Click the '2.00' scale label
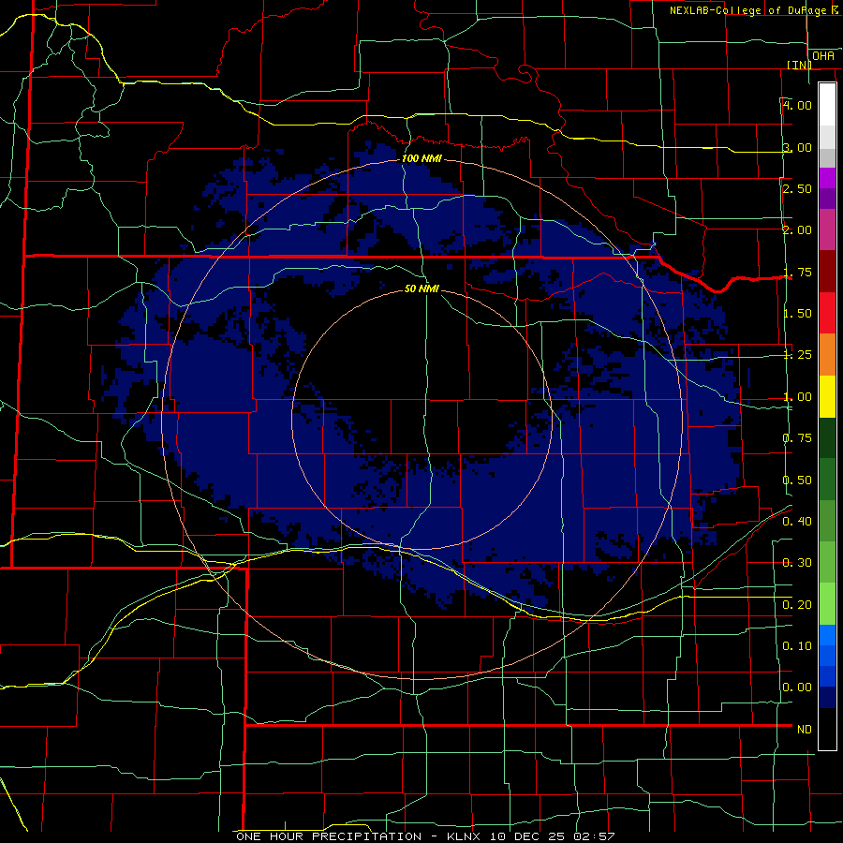This screenshot has height=843, width=843. (x=797, y=230)
